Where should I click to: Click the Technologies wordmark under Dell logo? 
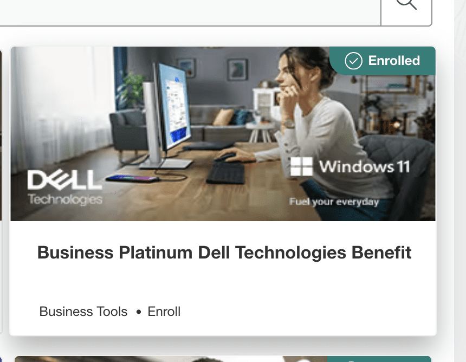click(x=65, y=199)
